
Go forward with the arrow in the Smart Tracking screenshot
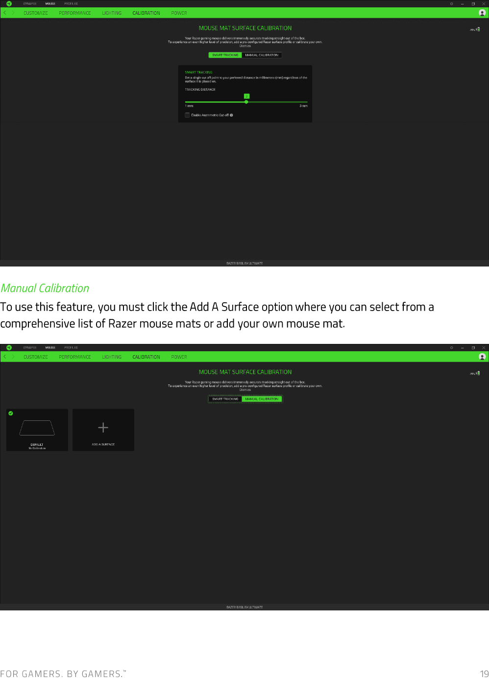coord(13,13)
